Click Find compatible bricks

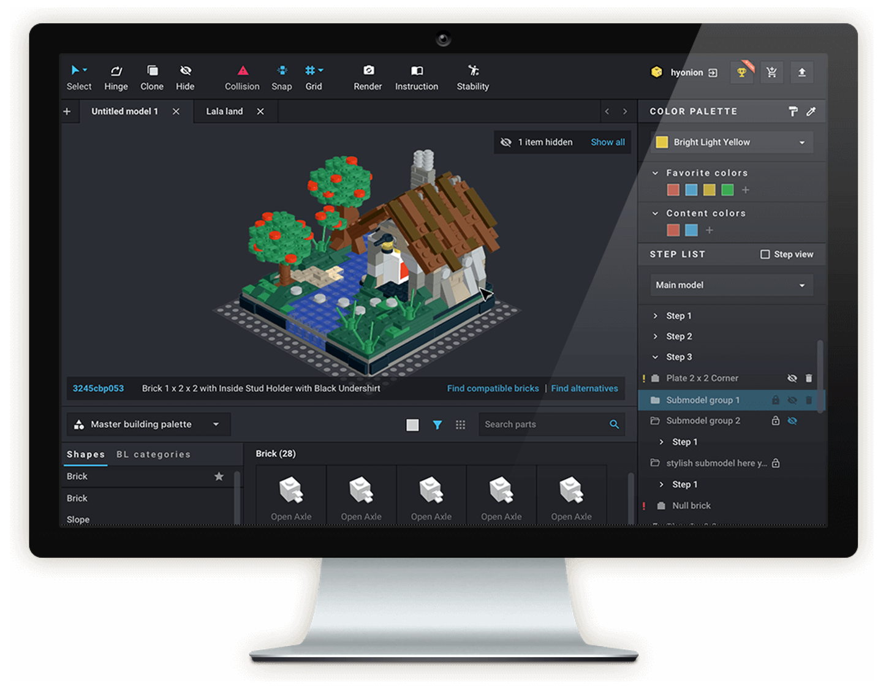coord(493,388)
